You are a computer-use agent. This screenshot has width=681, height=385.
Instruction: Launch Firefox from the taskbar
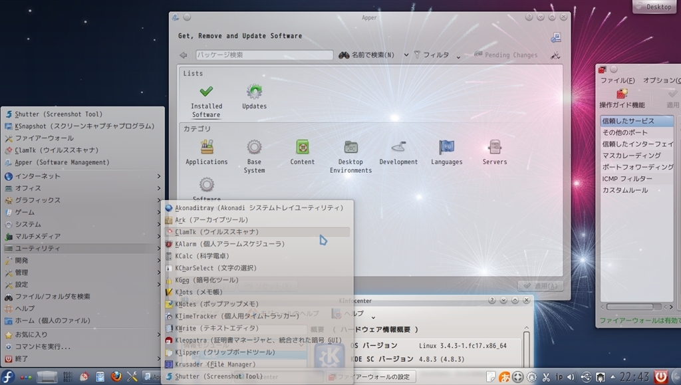(x=116, y=377)
